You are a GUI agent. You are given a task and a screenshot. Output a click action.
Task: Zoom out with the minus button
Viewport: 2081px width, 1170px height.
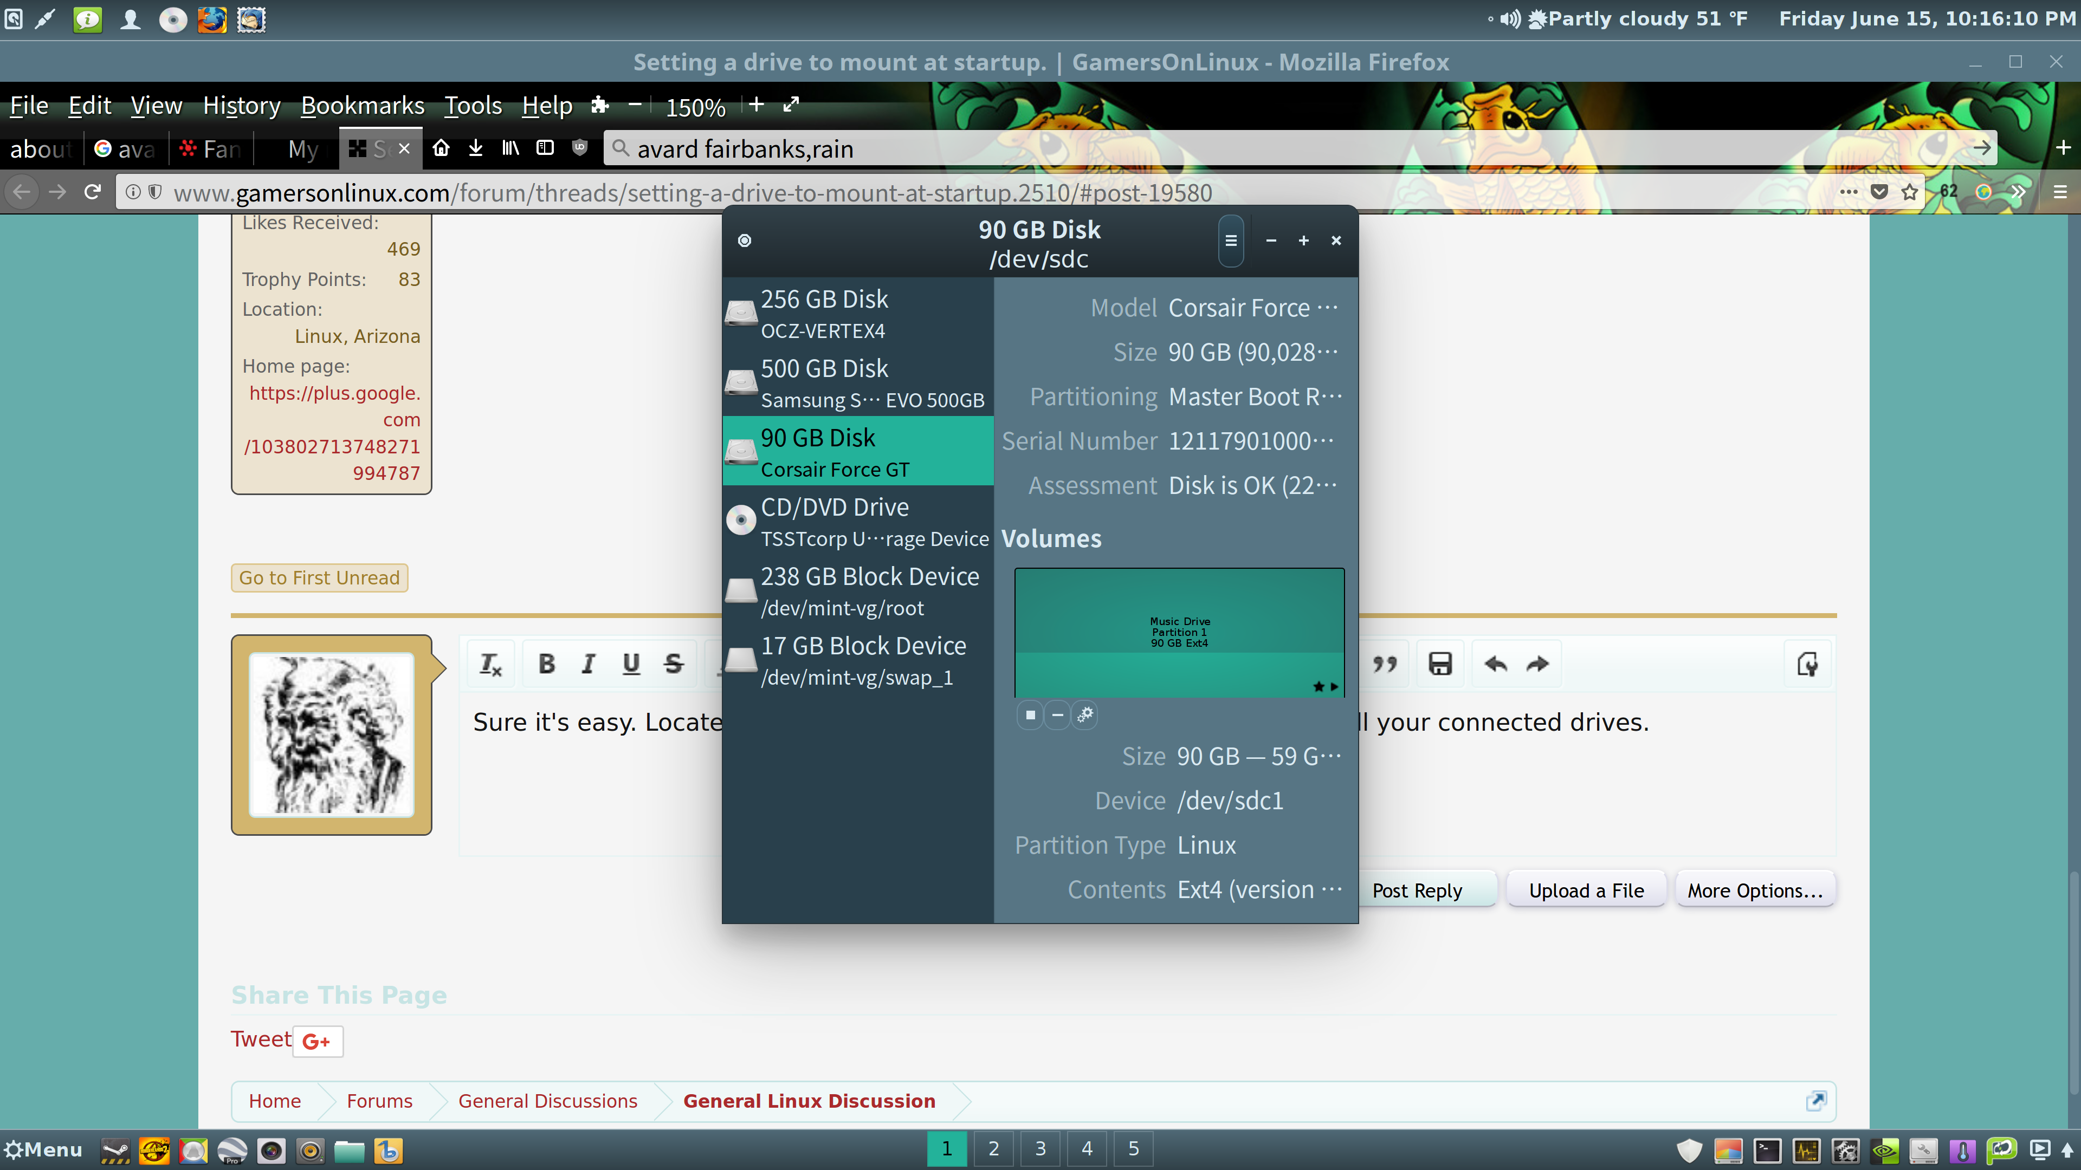click(x=635, y=105)
